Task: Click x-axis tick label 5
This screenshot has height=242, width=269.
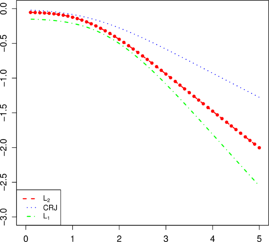Action: click(x=259, y=237)
